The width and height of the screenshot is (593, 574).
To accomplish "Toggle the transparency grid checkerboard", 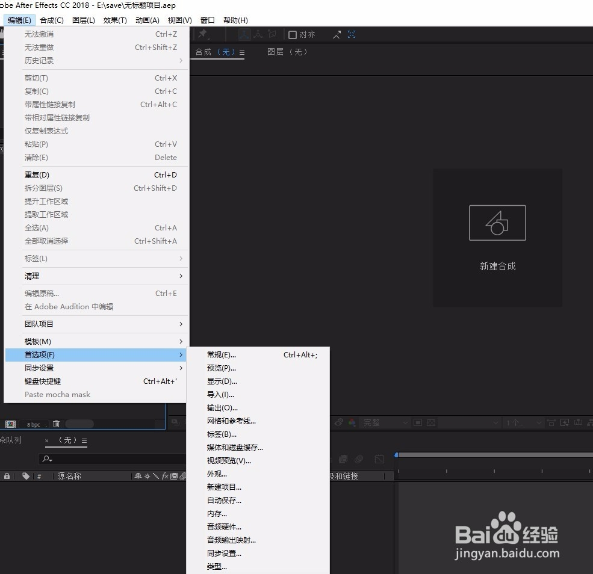I will coord(430,423).
